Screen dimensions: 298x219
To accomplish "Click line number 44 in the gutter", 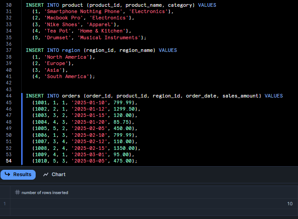I will tap(8, 96).
